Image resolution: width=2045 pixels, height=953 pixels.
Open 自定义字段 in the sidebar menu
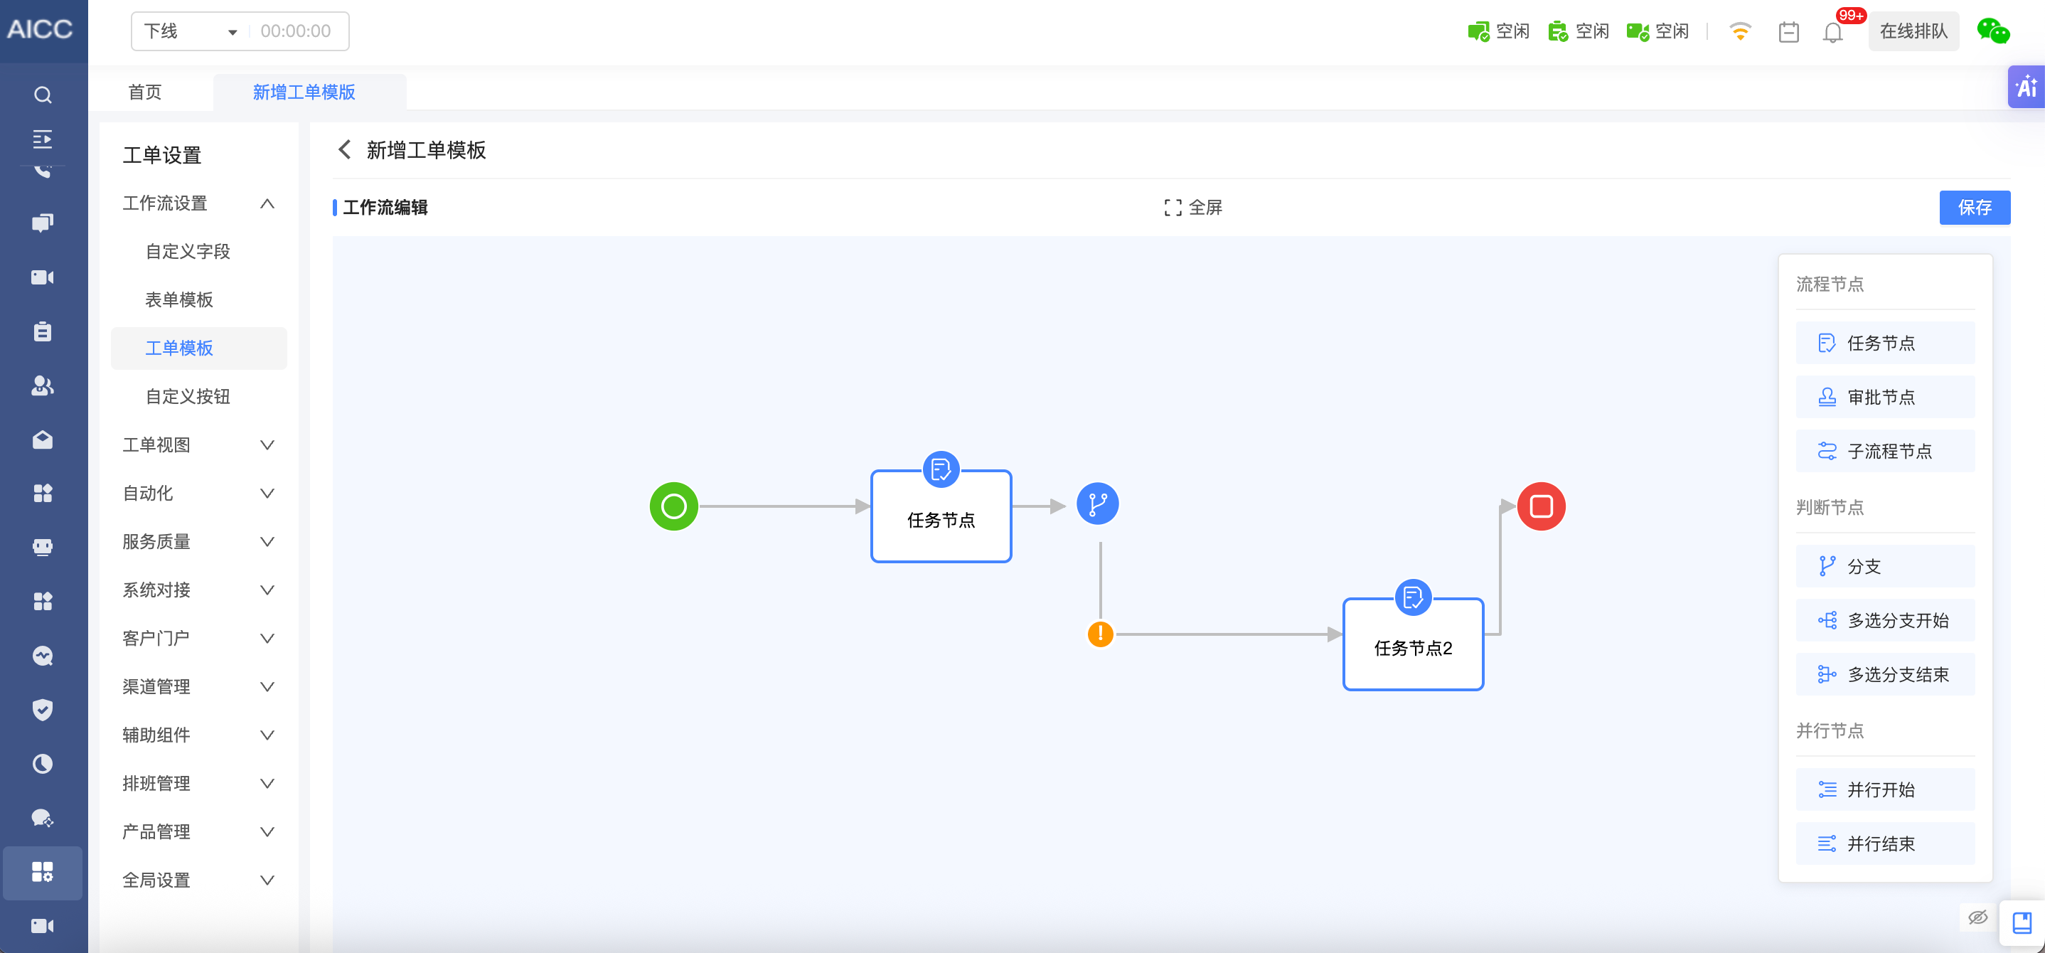point(187,252)
